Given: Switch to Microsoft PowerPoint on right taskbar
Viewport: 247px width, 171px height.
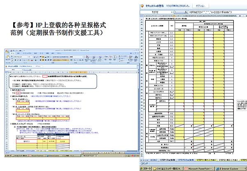Looking at the screenshot, I should [199, 169].
